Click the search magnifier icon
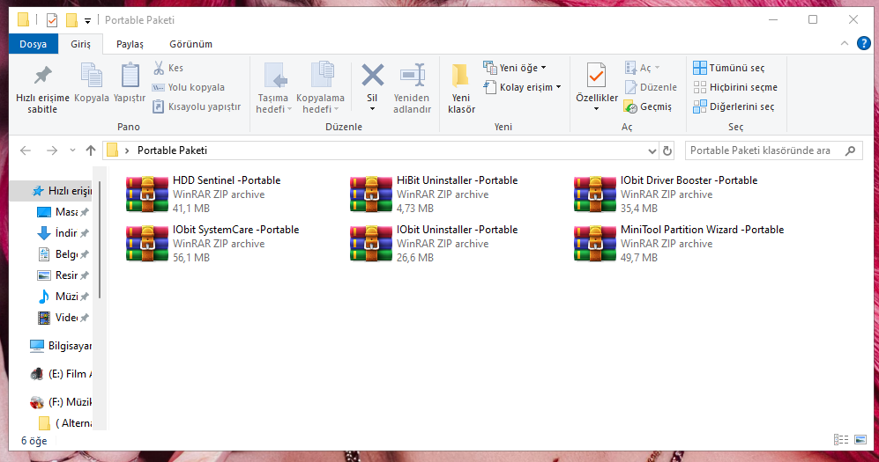 pyautogui.click(x=851, y=150)
